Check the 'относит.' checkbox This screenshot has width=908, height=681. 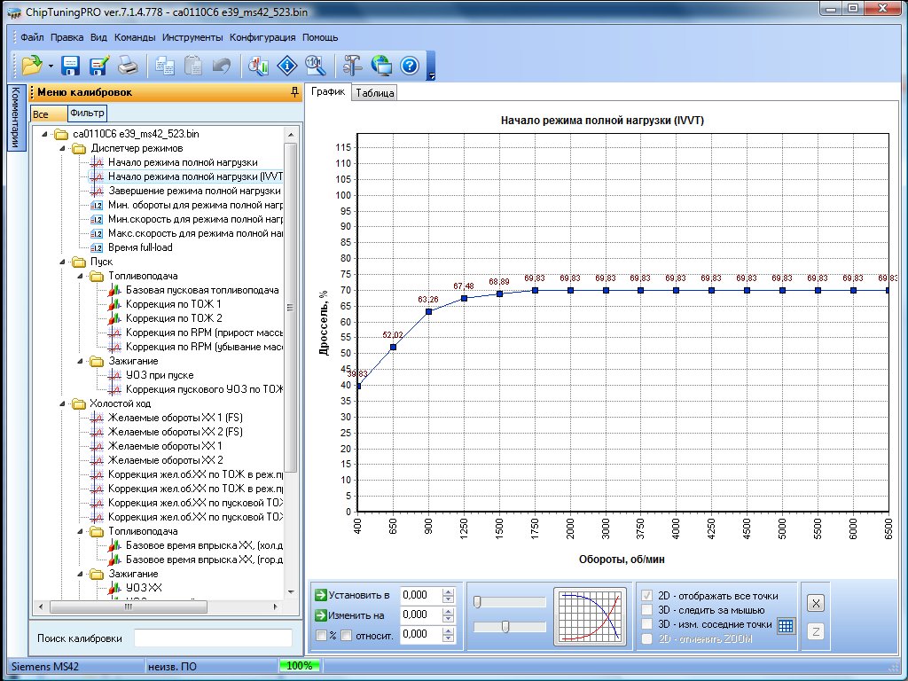coord(347,635)
